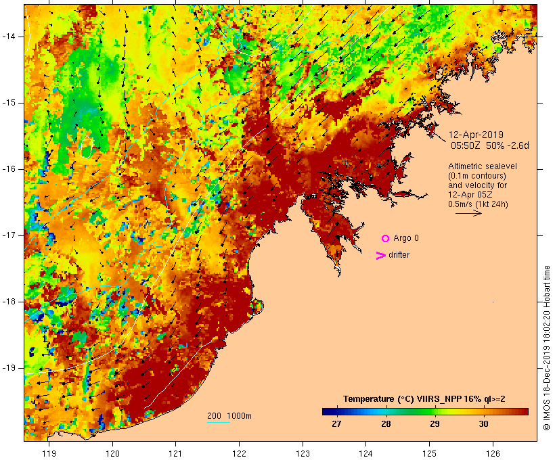Click longitude label '125'

pyautogui.click(x=429, y=453)
